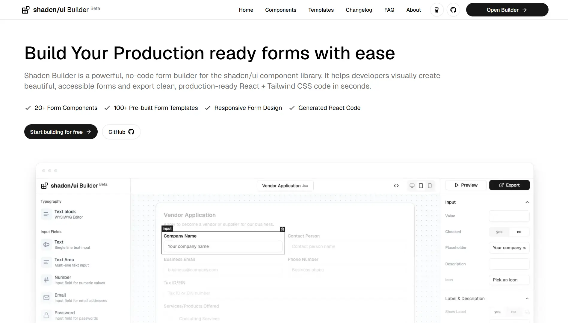Delete the selected Company Name field with the trash icon
The width and height of the screenshot is (568, 323).
282,229
